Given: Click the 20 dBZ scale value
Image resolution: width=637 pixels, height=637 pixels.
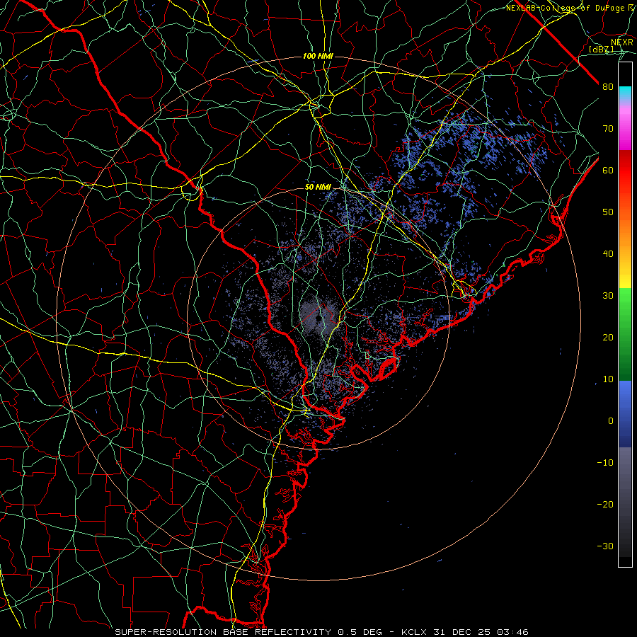Looking at the screenshot, I should tap(608, 337).
